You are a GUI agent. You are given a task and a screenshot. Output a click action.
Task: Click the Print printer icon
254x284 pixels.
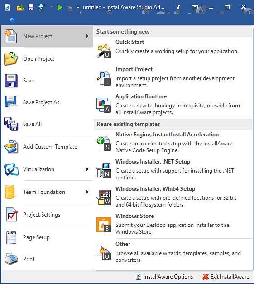click(x=11, y=259)
